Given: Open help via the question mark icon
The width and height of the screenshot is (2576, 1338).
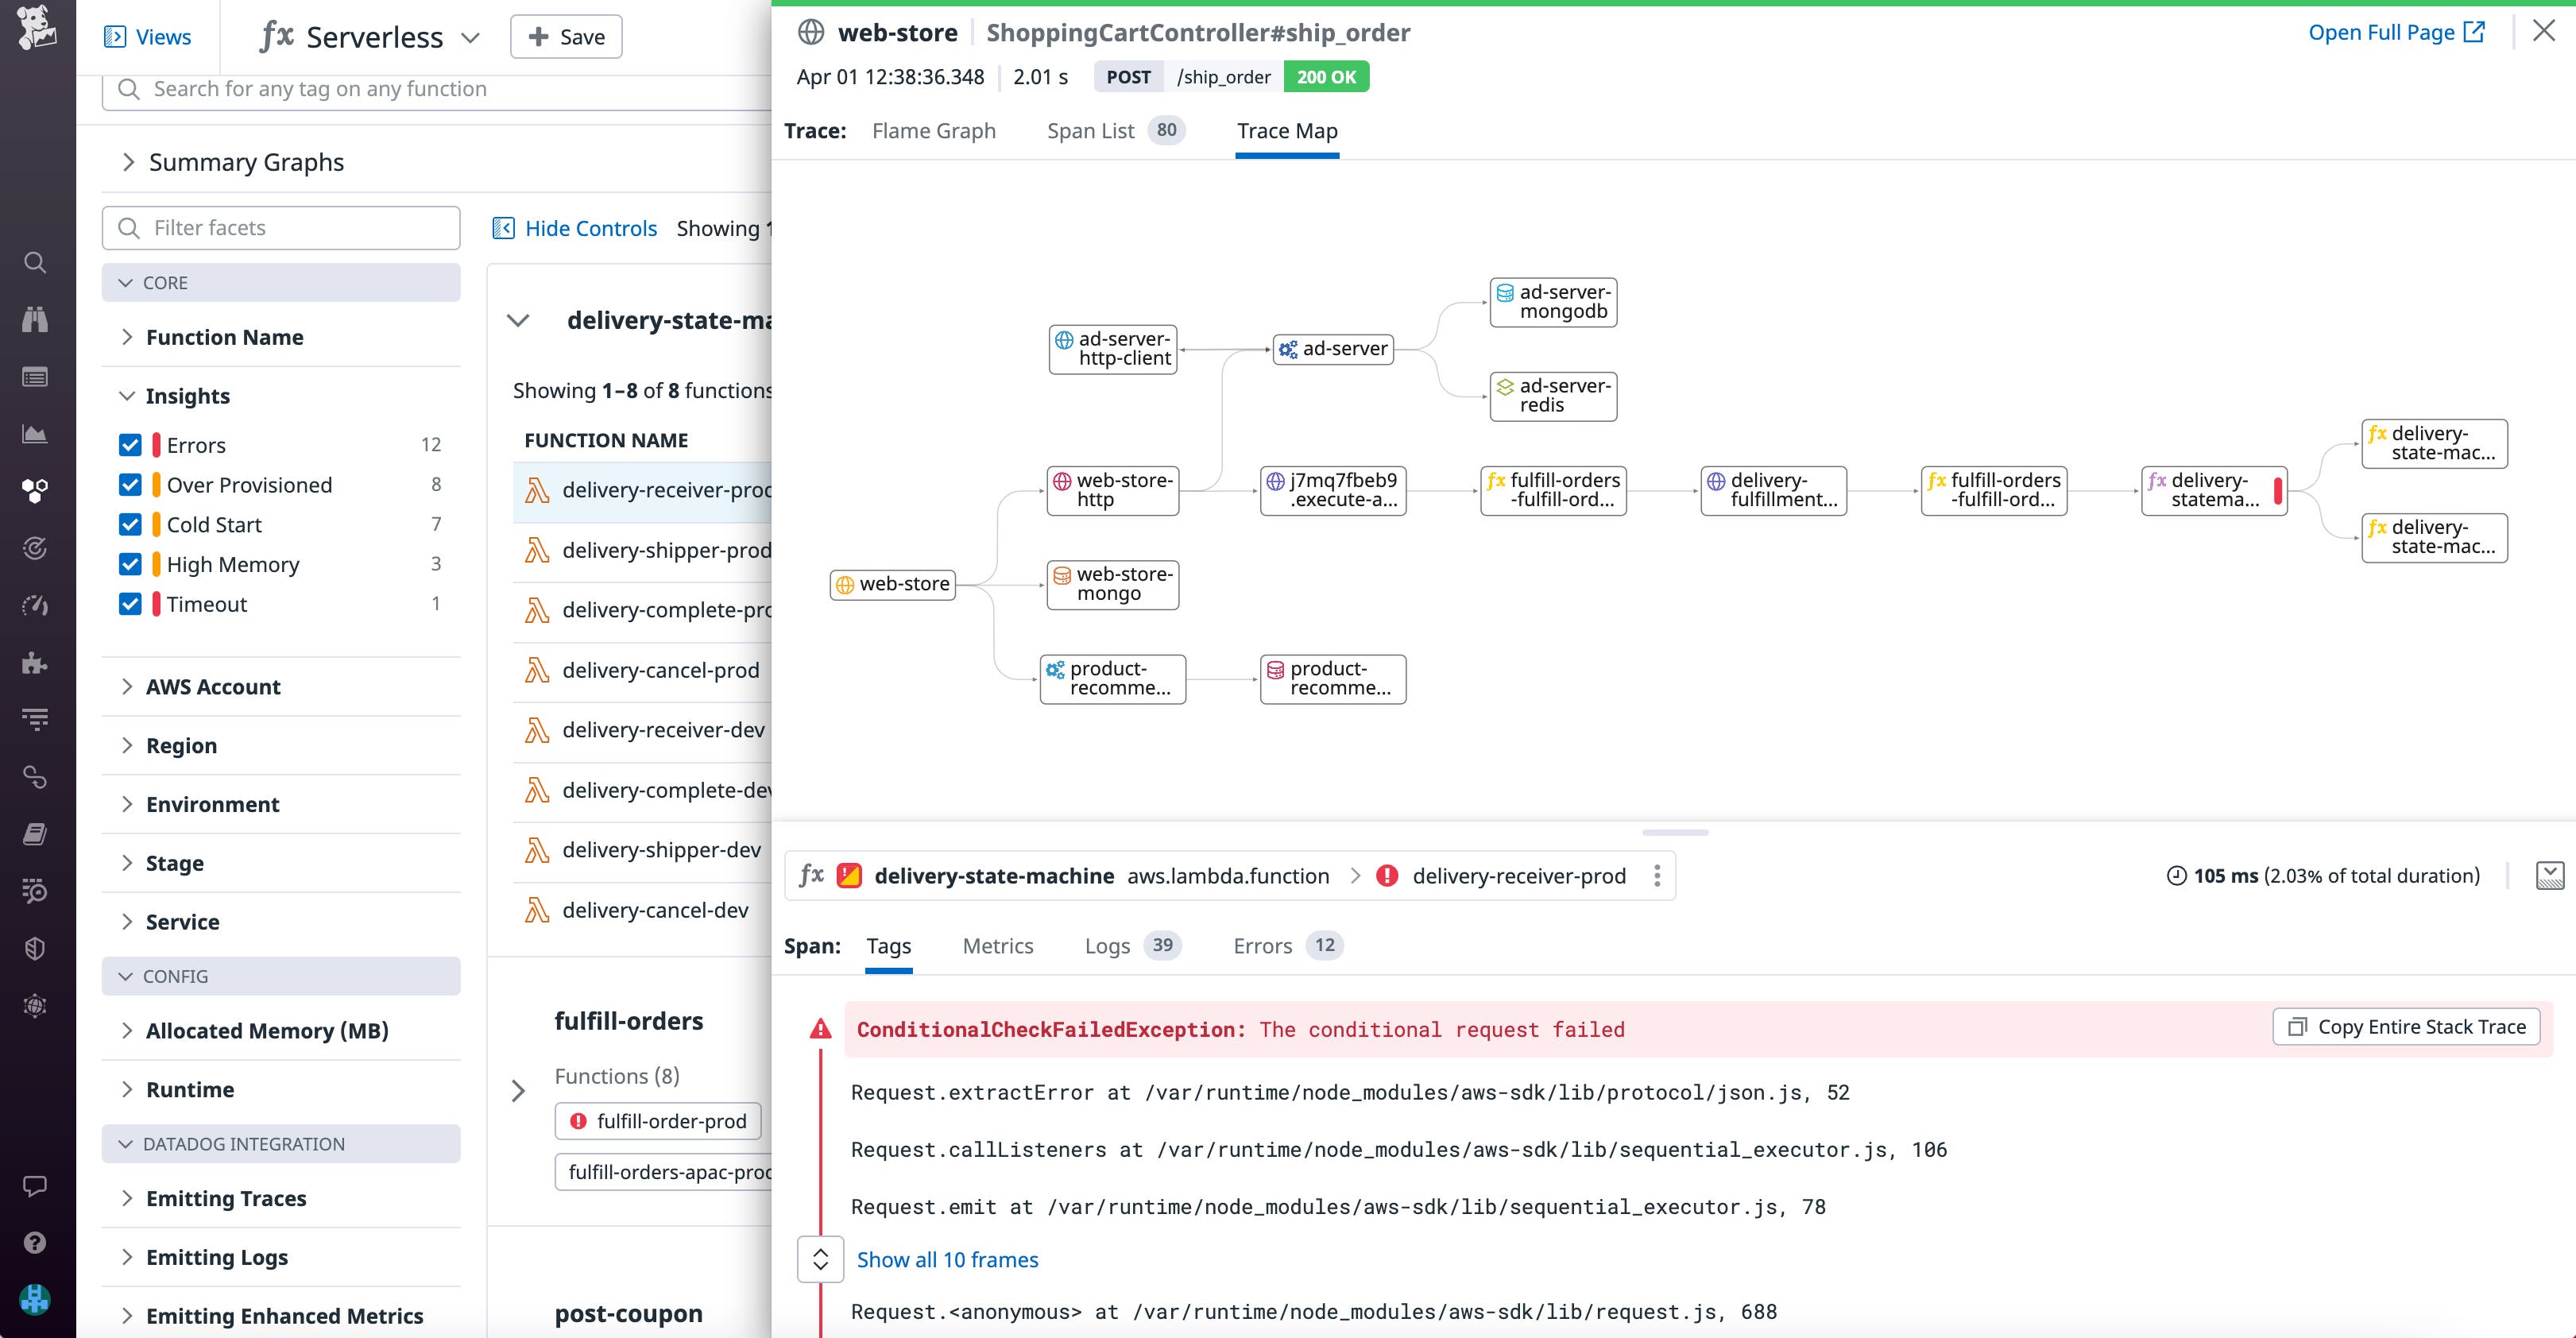Looking at the screenshot, I should click(35, 1243).
